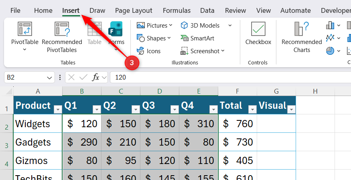The width and height of the screenshot is (351, 180).
Task: Select the Gadgets cell
Action: pos(38,142)
